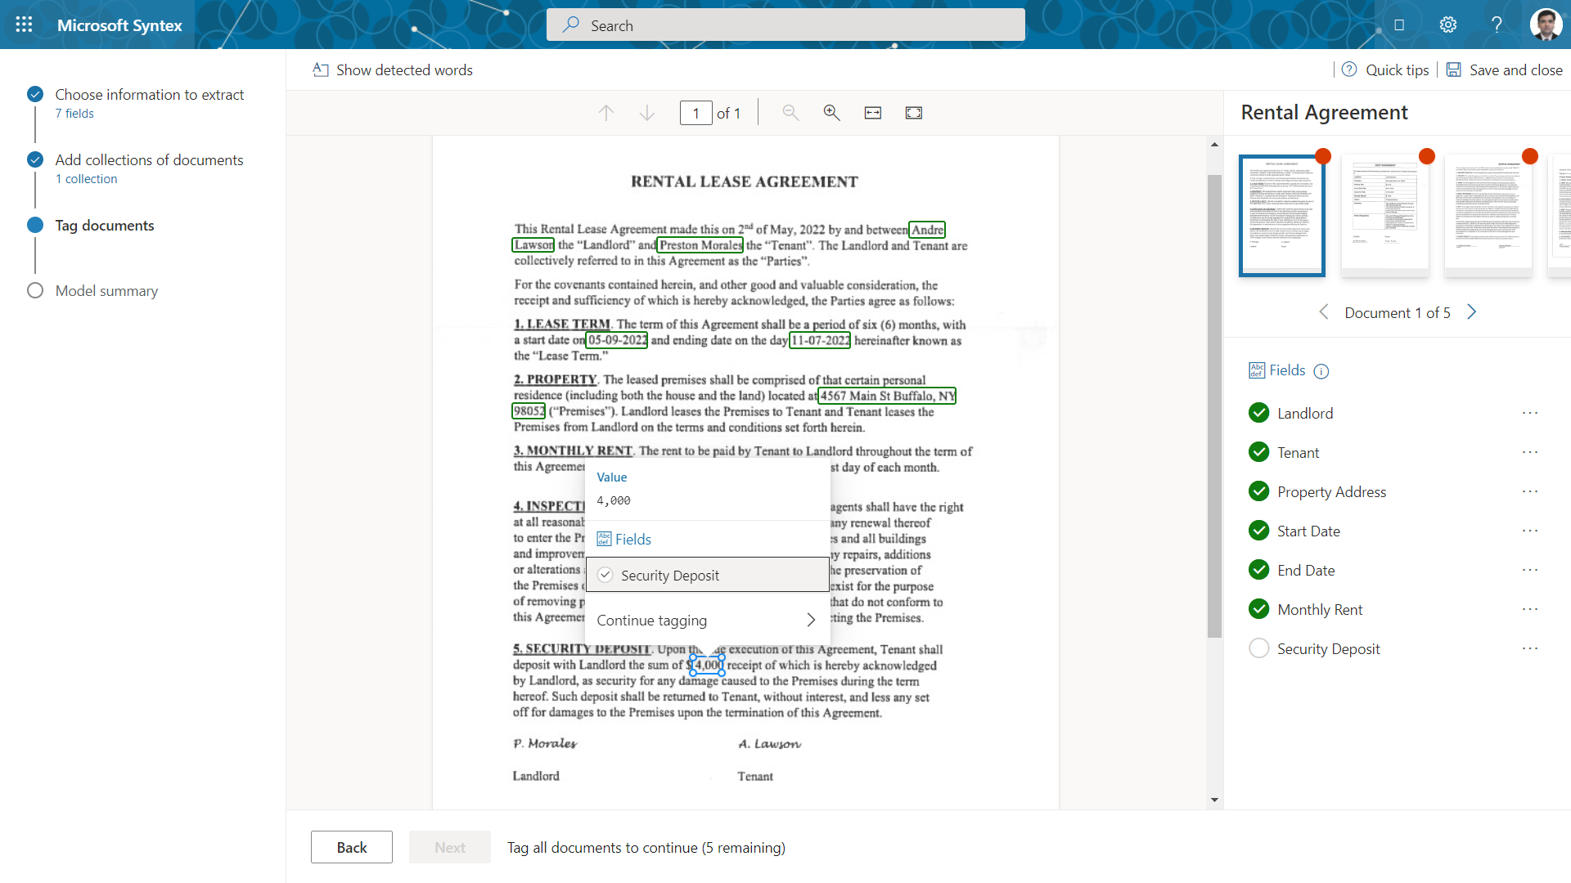Go to next page with down arrow
Screen dimensions: 1571x883
coord(646,113)
